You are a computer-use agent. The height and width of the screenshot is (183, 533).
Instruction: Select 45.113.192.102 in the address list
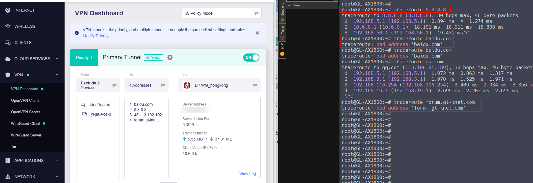point(148,115)
